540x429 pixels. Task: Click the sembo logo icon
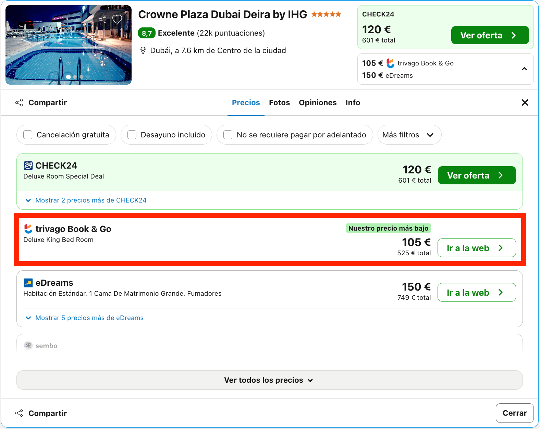pos(28,345)
